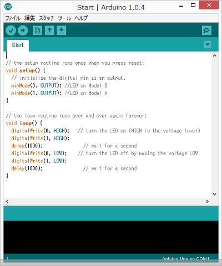This screenshot has height=266, width=222.
Task: Open the ヘルプ menu
Action: [81, 18]
